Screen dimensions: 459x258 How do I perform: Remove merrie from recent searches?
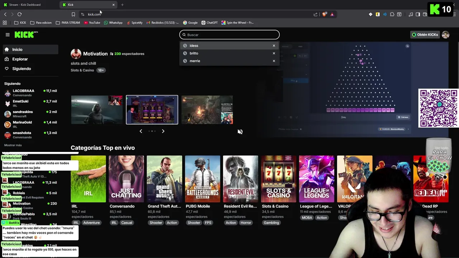(x=274, y=61)
